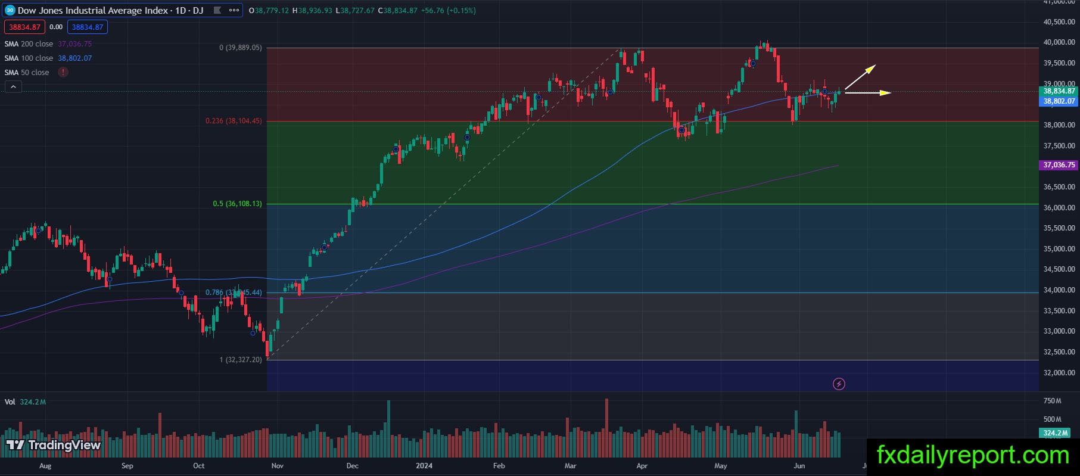Screen dimensions: 1080x476
Task: Click the May label on the time axis
Action: click(x=721, y=465)
